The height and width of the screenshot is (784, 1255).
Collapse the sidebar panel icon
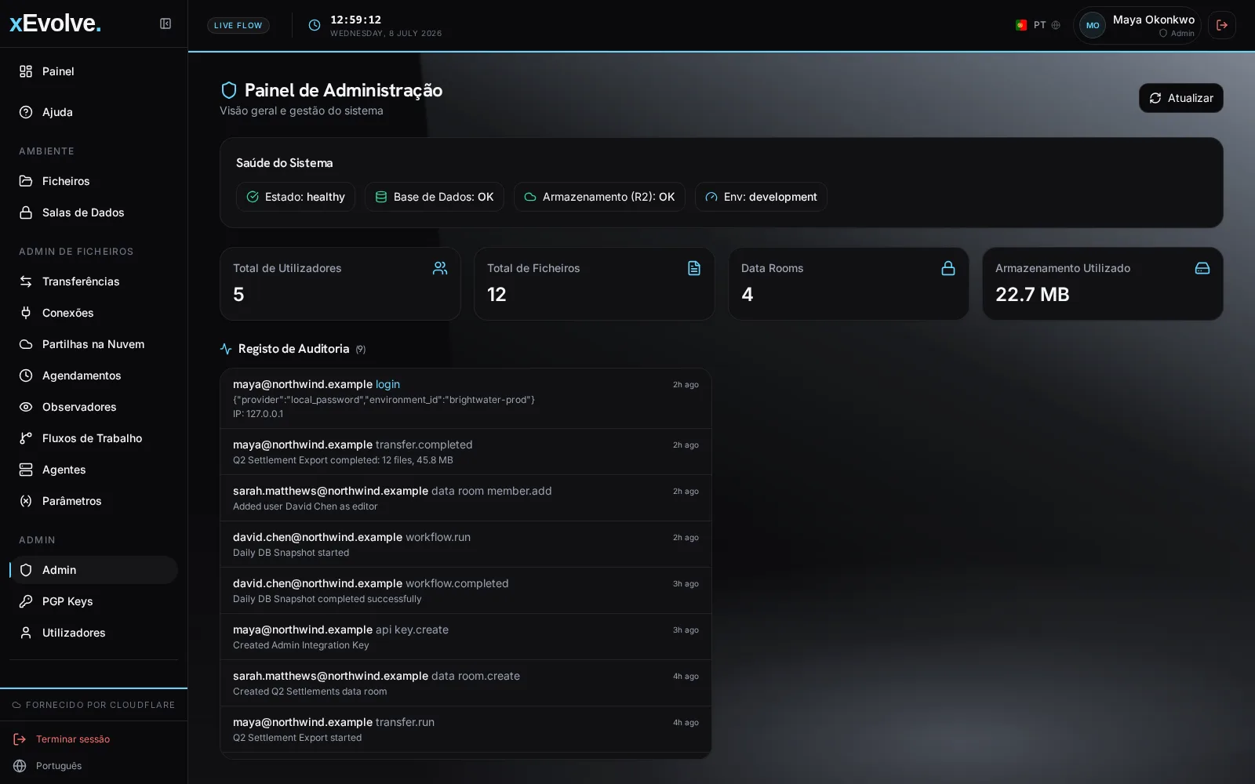(166, 24)
